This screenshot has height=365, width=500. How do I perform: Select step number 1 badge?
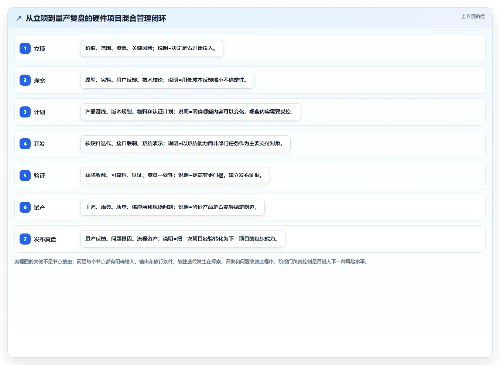[25, 48]
